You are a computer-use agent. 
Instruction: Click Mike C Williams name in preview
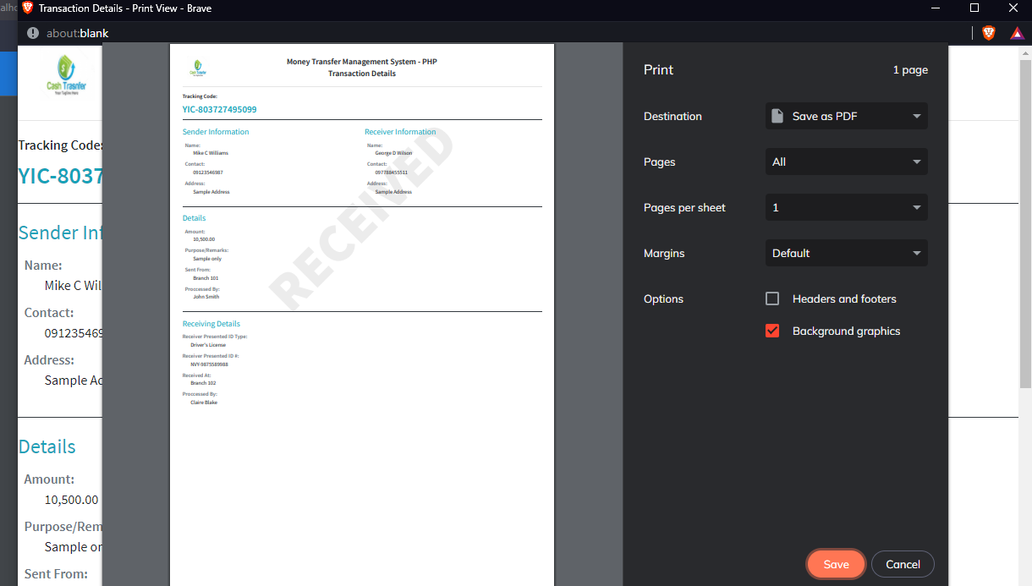[x=211, y=153]
